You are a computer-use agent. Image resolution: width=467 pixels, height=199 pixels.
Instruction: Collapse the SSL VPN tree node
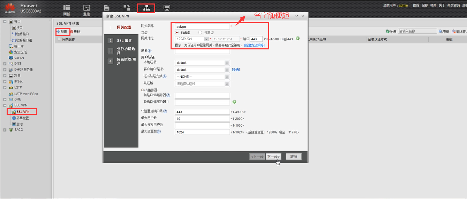coord(5,105)
